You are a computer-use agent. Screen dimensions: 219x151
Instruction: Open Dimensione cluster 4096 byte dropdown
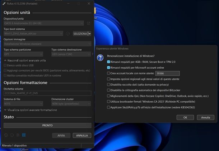coord(71,104)
